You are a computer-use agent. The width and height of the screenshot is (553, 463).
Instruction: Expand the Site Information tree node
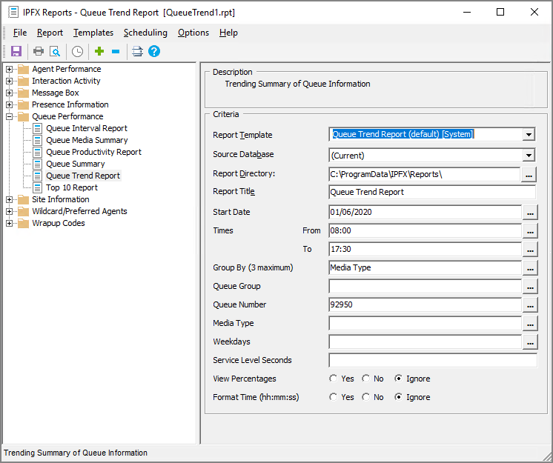(9, 200)
